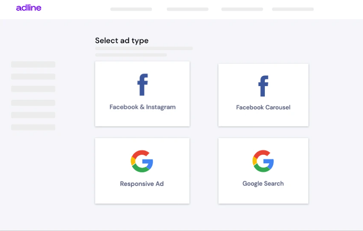This screenshot has width=363, height=231.
Task: Select the Facebook & Instagram label
Action: coord(142,107)
